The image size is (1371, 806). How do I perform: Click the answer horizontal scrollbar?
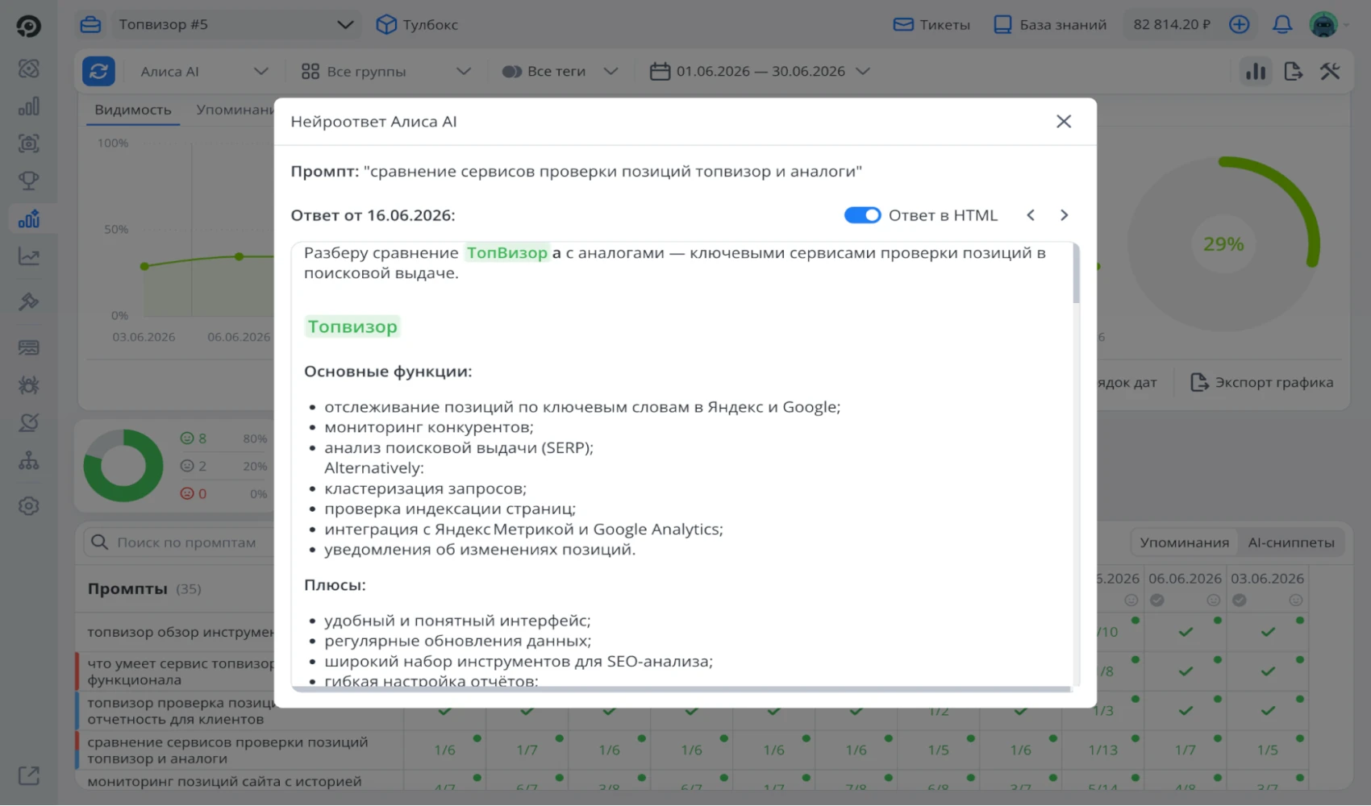pyautogui.click(x=681, y=689)
